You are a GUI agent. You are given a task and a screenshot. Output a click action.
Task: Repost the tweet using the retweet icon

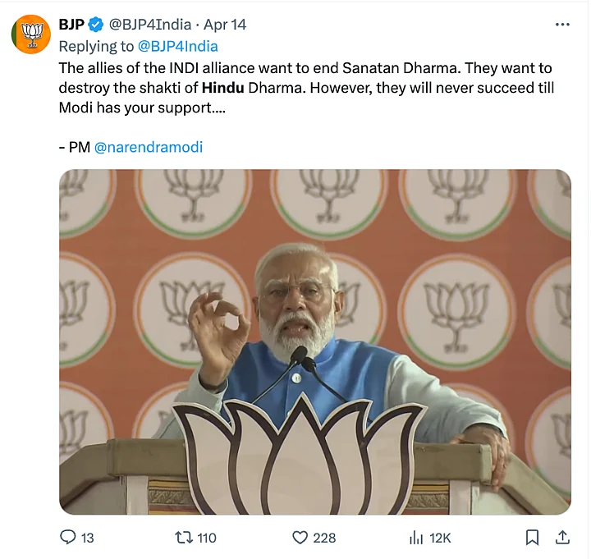click(185, 538)
